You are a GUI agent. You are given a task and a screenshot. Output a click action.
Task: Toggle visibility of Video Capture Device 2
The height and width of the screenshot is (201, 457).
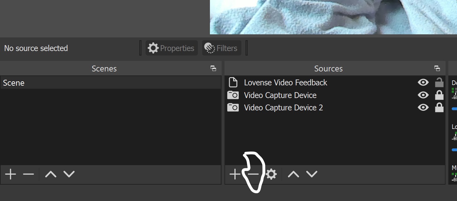coord(423,108)
